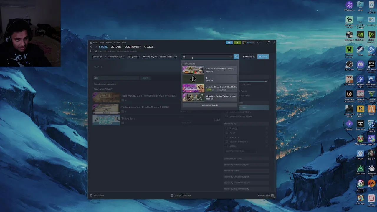Open Rocket League desktop icon
The width and height of the screenshot is (377, 212).
click(371, 126)
